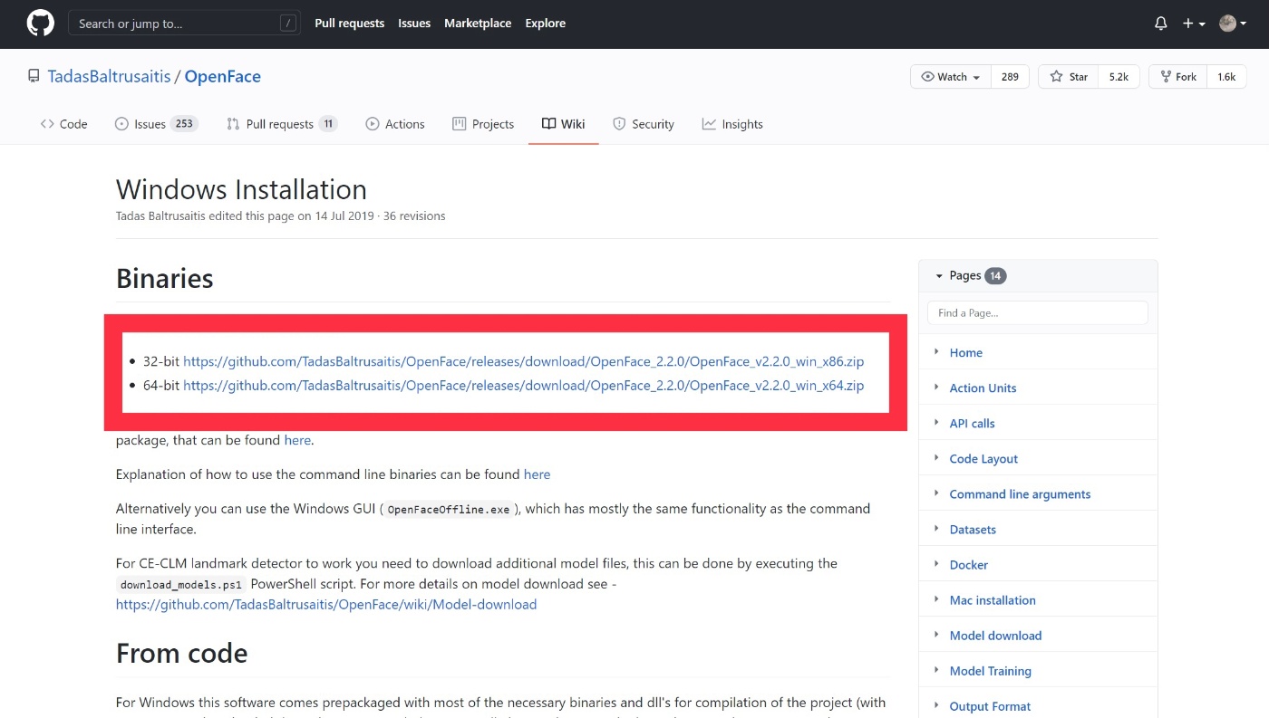This screenshot has width=1269, height=718.
Task: Open the Model download sidebar page
Action: pyautogui.click(x=995, y=635)
